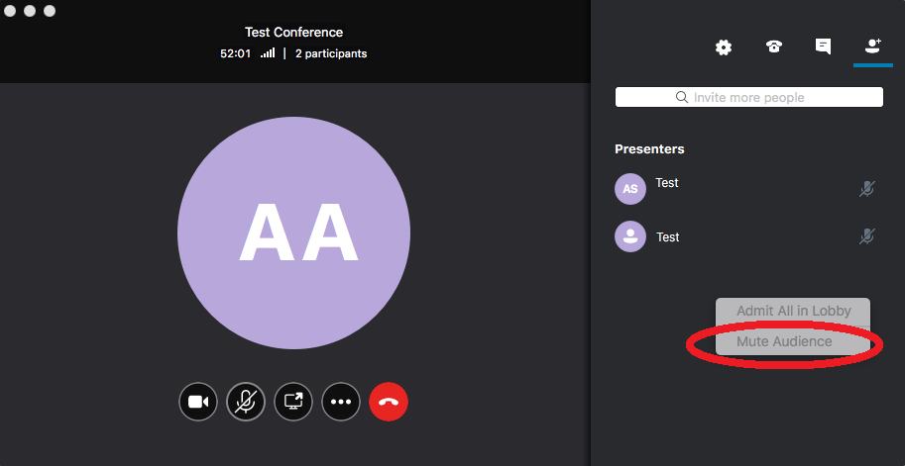Screen dimensions: 905x466
Task: Choose Admit All in Lobby
Action: tap(793, 311)
